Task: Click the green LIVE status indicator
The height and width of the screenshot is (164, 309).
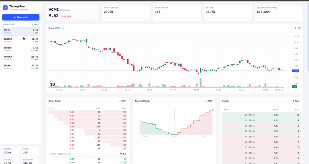Action: [x=35, y=24]
